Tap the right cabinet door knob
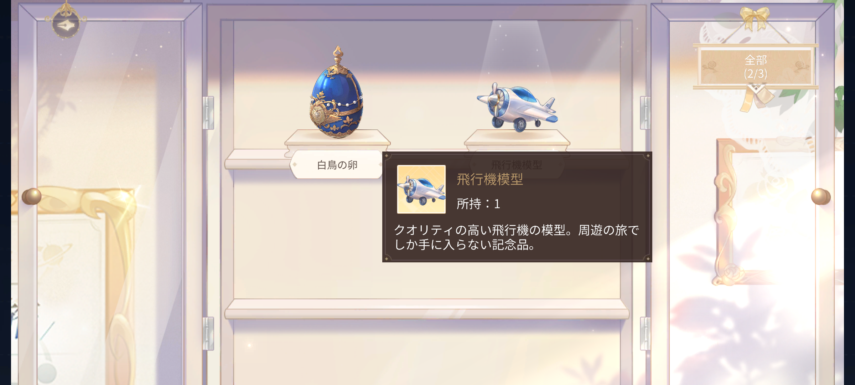The height and width of the screenshot is (385, 855). (821, 196)
